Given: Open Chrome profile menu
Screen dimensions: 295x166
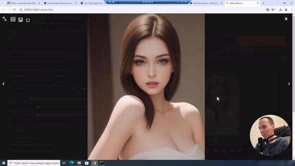Looking at the screenshot, I should [x=286, y=10].
